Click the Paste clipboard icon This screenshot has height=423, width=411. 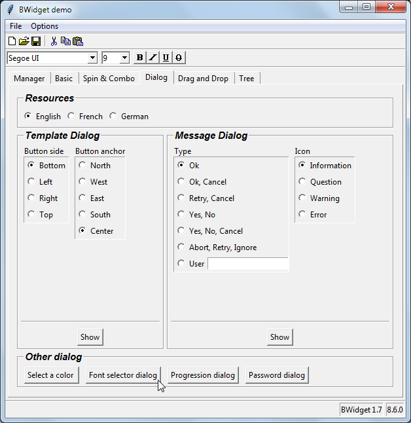(77, 41)
